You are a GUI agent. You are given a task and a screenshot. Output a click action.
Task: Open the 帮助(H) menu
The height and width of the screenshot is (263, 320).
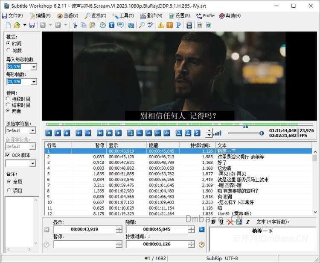tap(230, 16)
